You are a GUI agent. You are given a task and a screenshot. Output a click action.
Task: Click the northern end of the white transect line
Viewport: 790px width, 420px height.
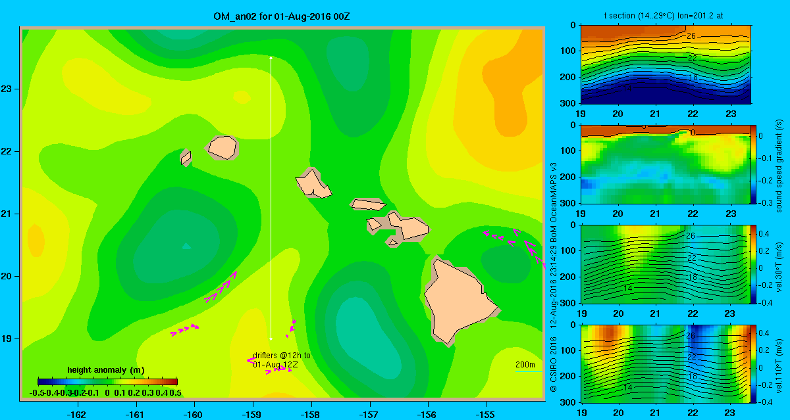[271, 58]
